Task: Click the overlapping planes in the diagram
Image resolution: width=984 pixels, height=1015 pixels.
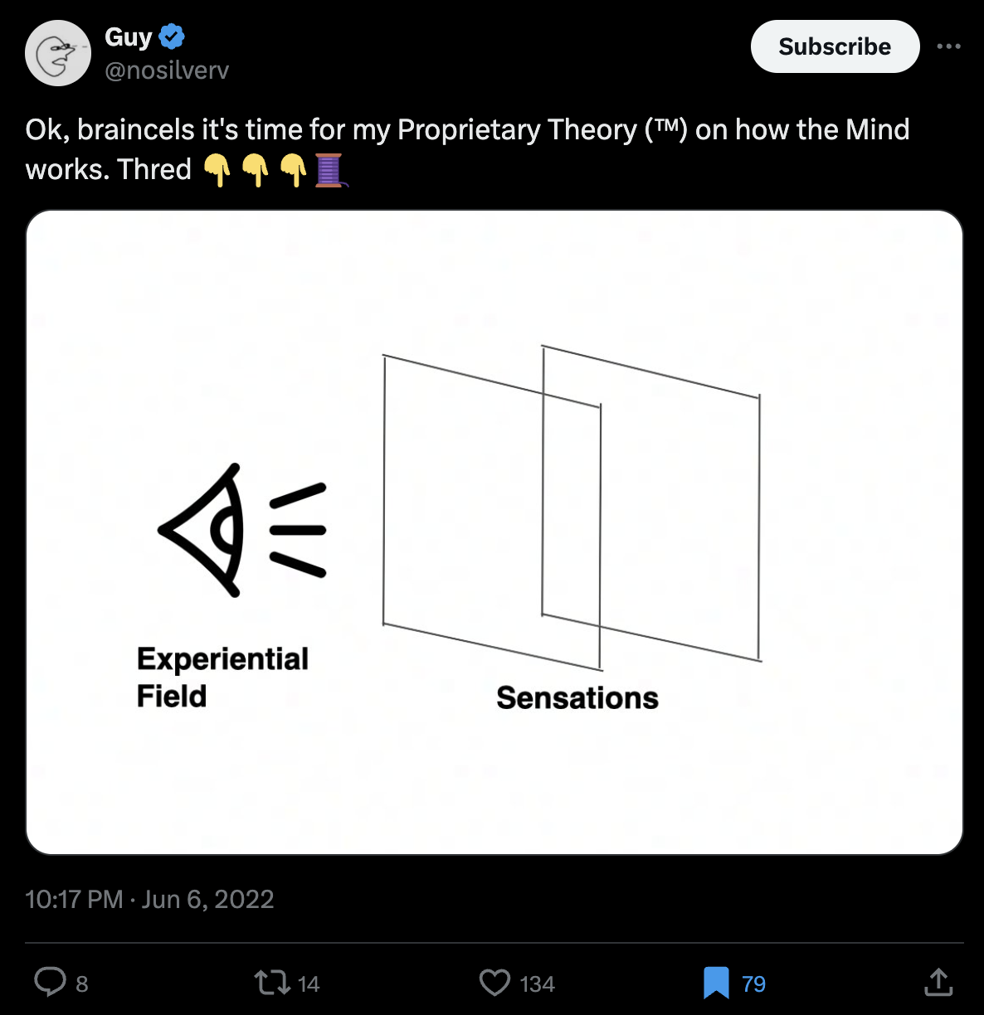Action: pyautogui.click(x=572, y=508)
